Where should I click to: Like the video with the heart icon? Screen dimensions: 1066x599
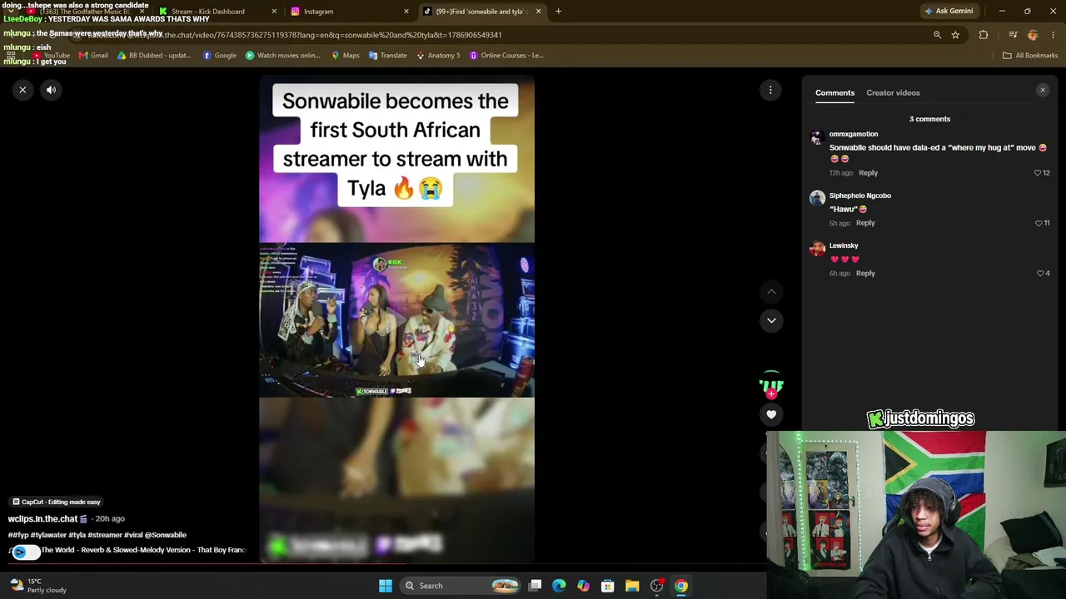click(771, 414)
